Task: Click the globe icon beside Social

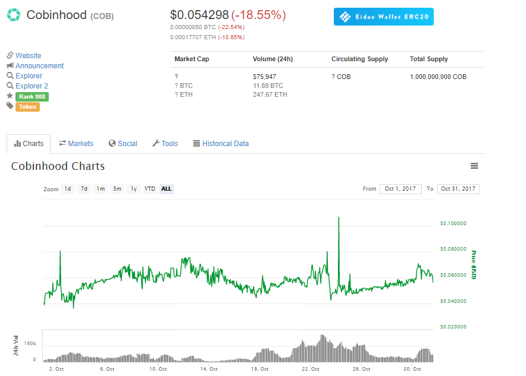Action: coord(112,143)
